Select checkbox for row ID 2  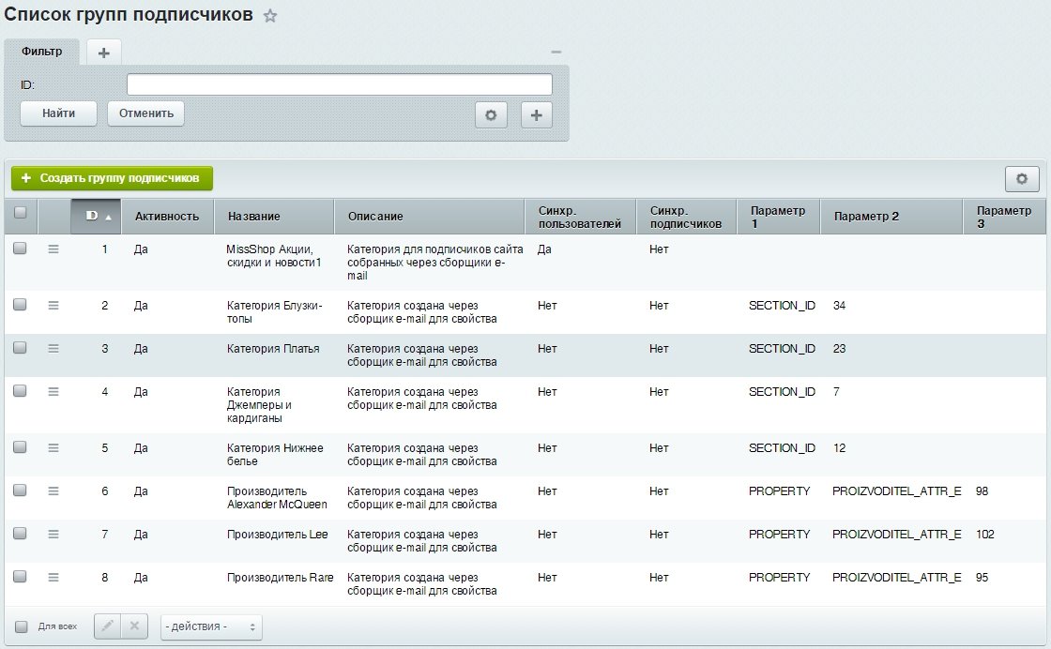(x=20, y=304)
